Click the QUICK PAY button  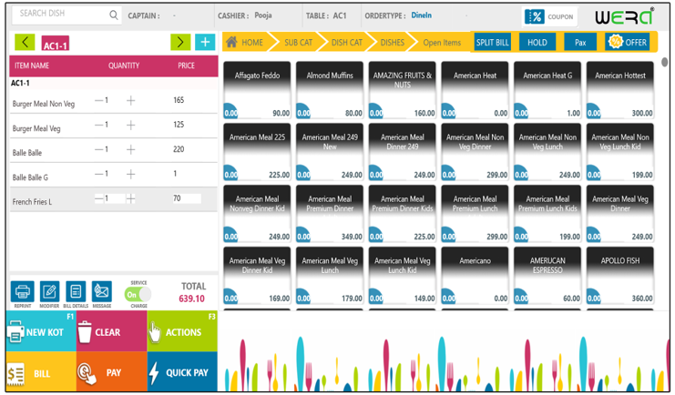[182, 371]
